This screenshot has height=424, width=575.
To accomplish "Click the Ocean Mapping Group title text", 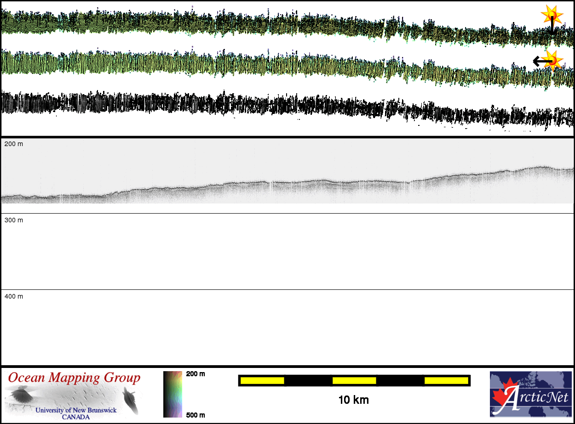I will 74,378.
